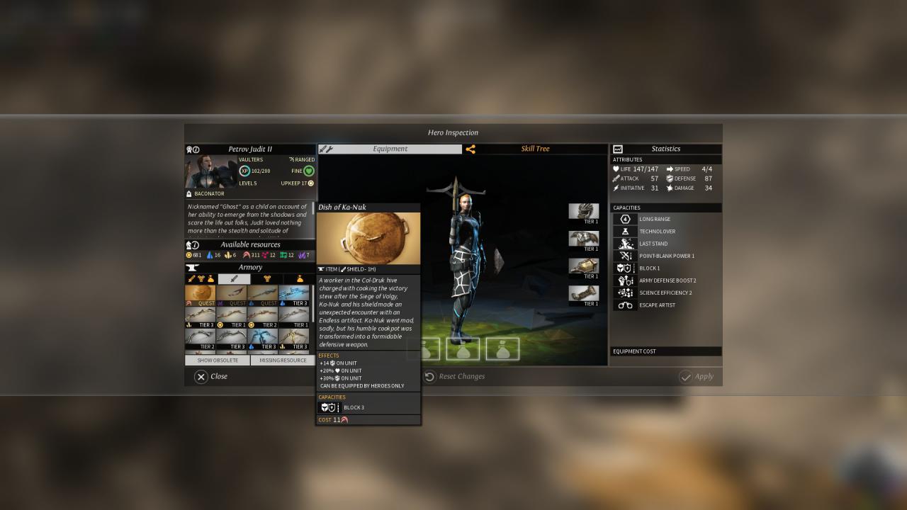Choose the TIER 2 bow without resource icon
The image size is (907, 510).
pos(200,339)
